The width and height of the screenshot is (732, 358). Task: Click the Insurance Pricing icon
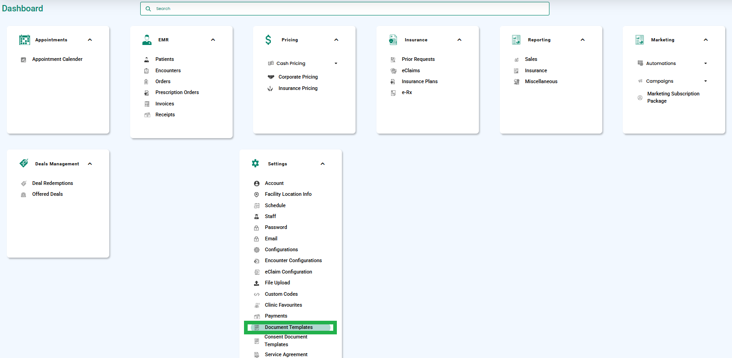pos(270,89)
